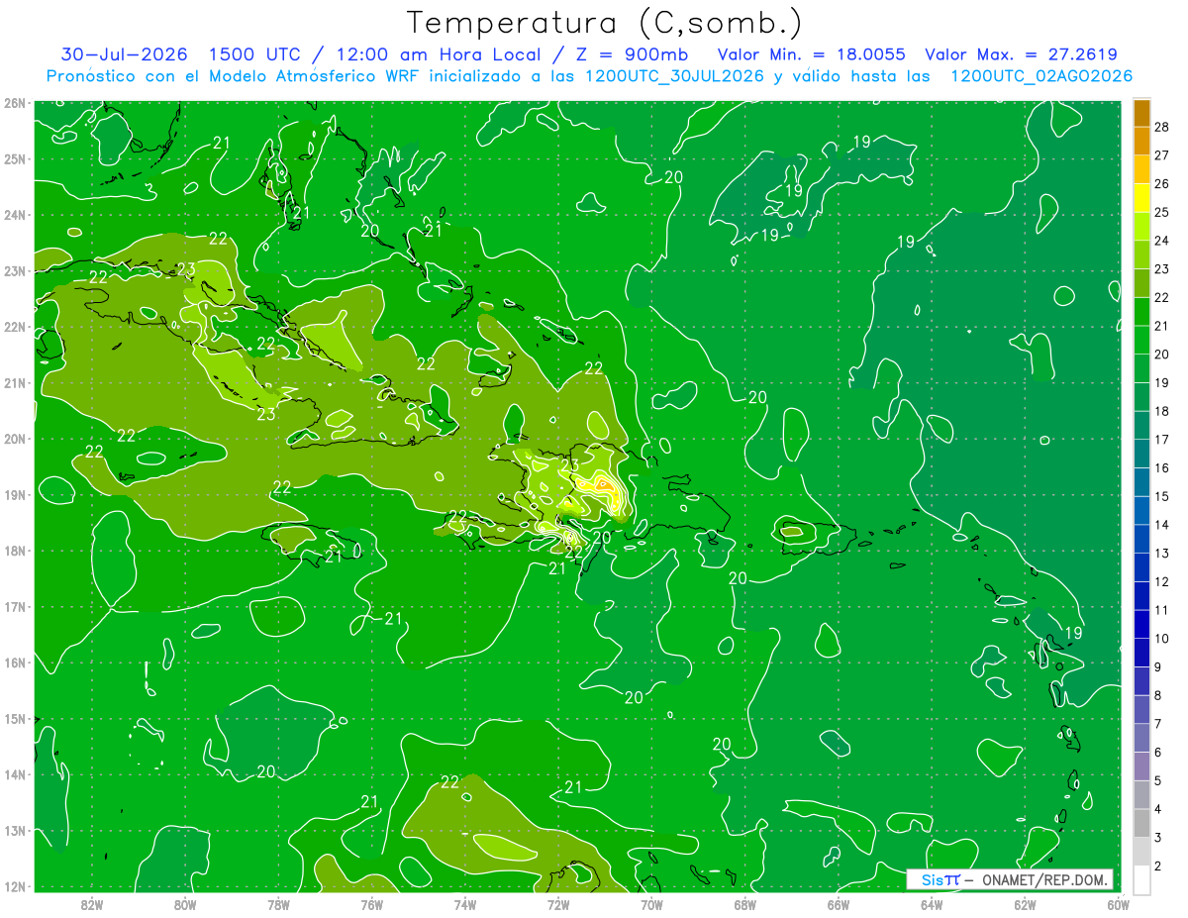
Task: Click the 'SisTT - ONAMET/REP.DOM.' credit box
Action: [1010, 879]
